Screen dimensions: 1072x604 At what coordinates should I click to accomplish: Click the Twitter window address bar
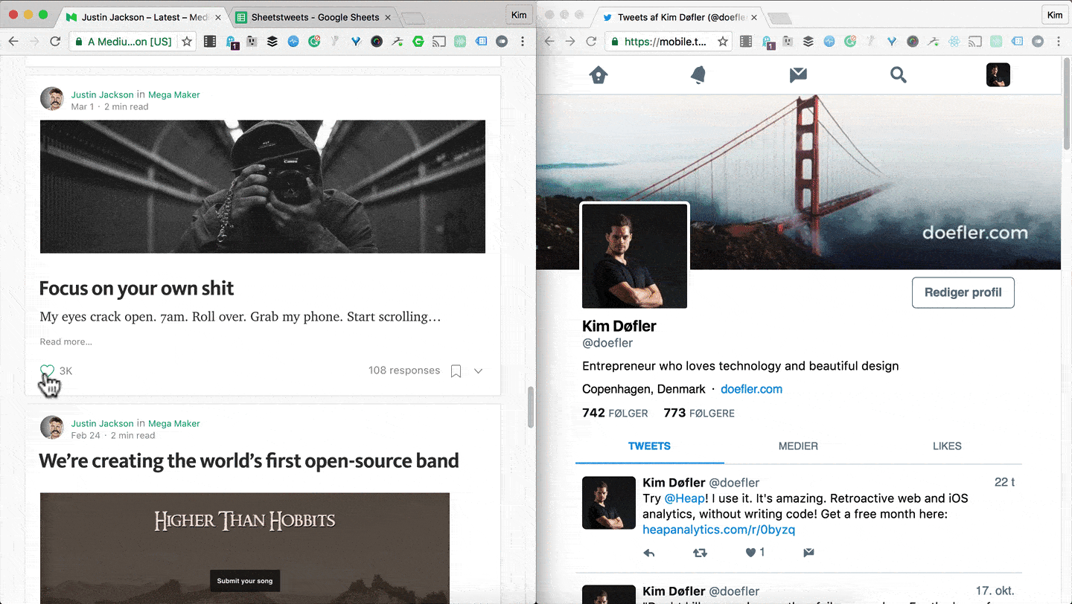click(x=669, y=42)
